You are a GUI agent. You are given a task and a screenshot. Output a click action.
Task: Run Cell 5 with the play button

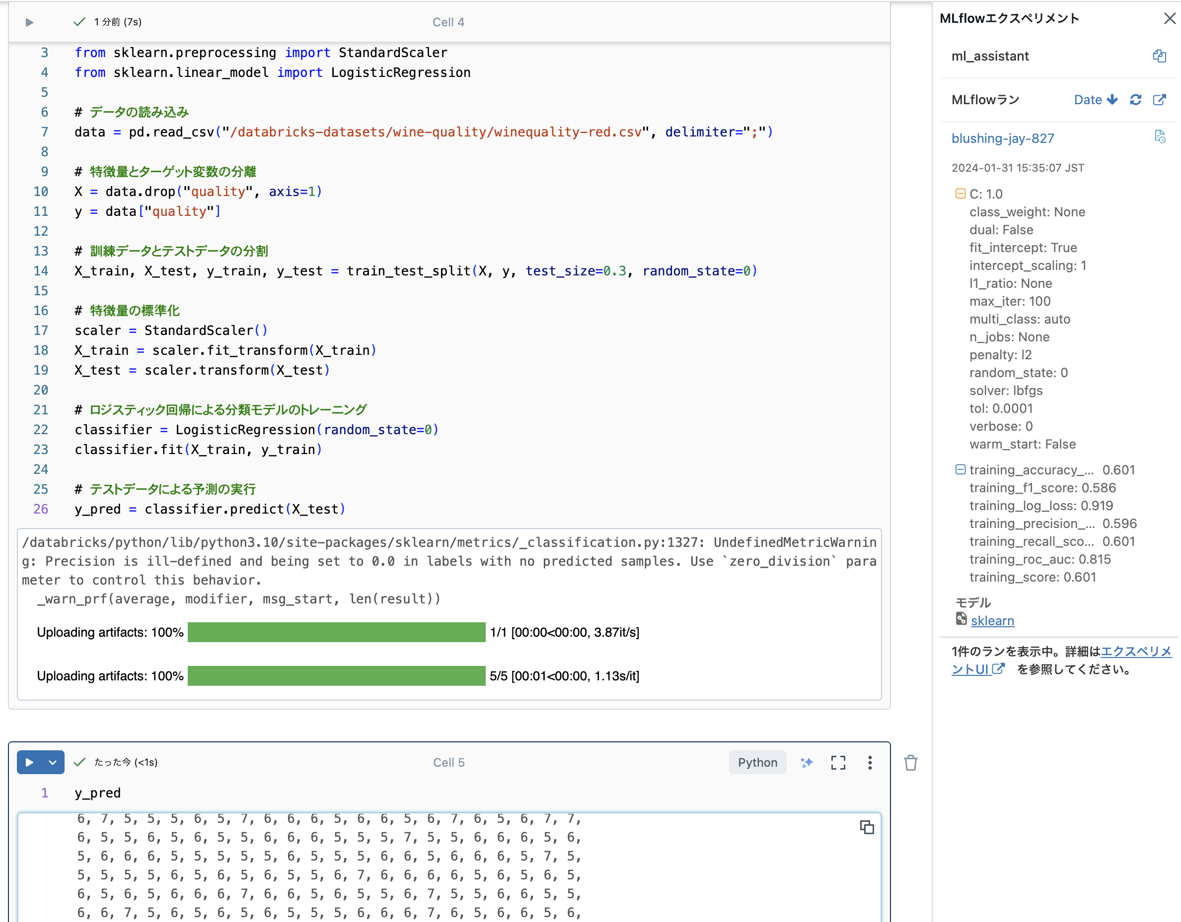coord(30,762)
